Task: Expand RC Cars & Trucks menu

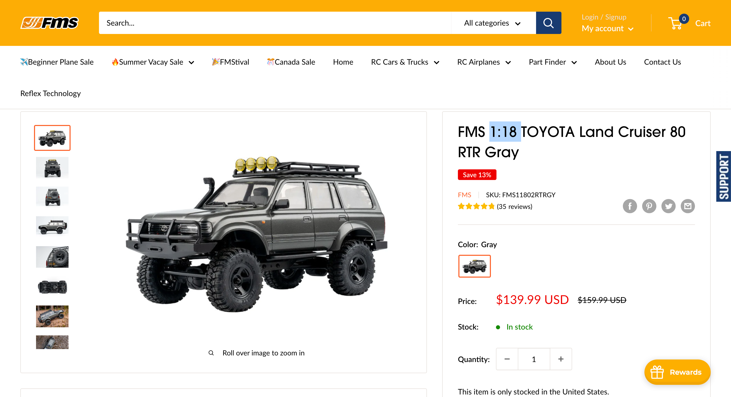Action: pos(405,62)
